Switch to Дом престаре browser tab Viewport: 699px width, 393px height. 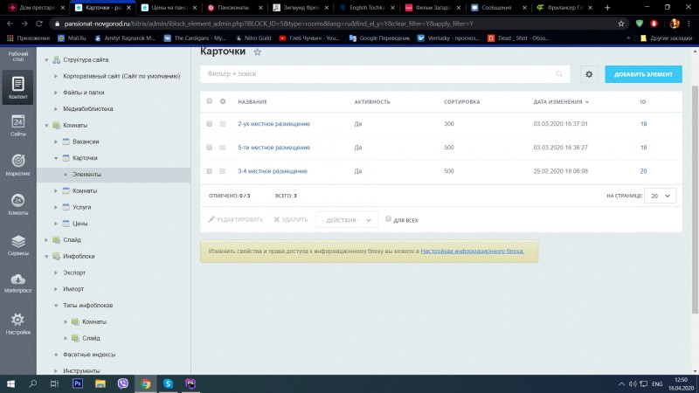[x=37, y=8]
